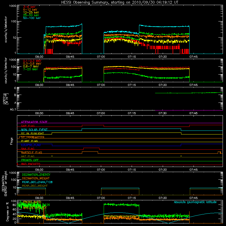Click the green 7-20 MeV legend label

point(31,69)
